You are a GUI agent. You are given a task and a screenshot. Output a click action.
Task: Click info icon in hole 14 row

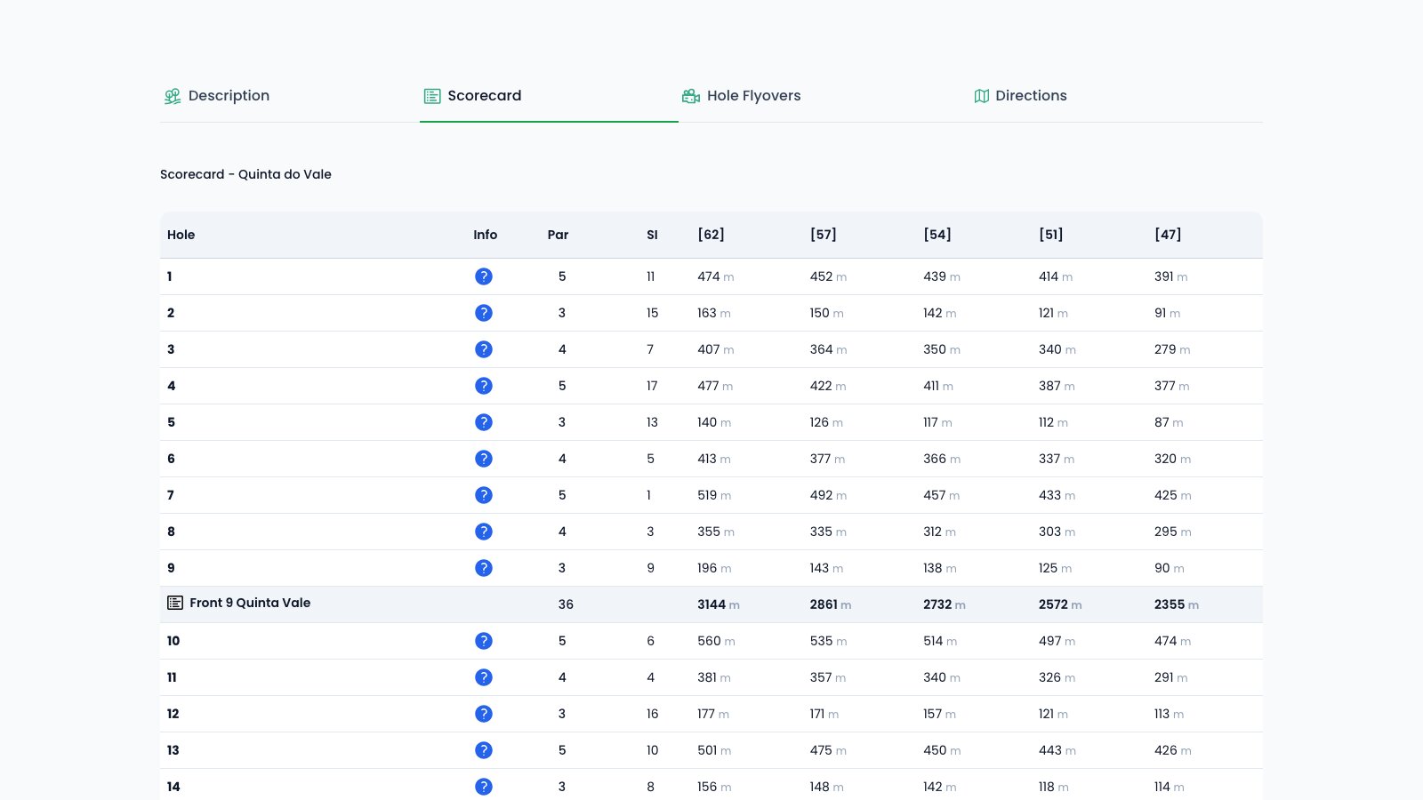(484, 787)
